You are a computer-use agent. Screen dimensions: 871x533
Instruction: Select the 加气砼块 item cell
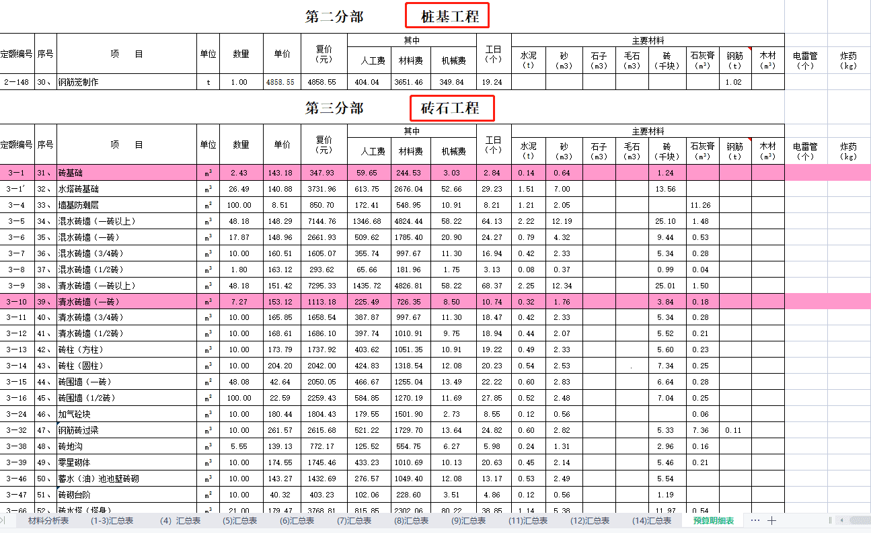tap(126, 414)
